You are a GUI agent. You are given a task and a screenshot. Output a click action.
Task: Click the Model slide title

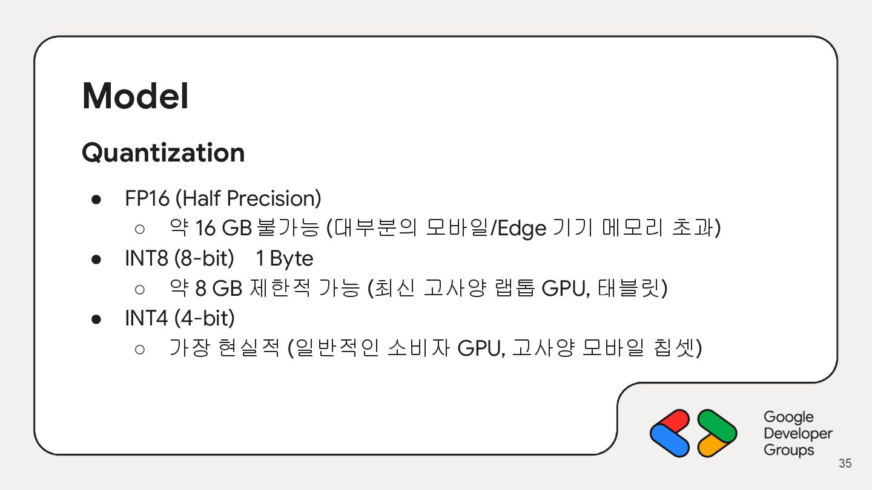point(135,96)
